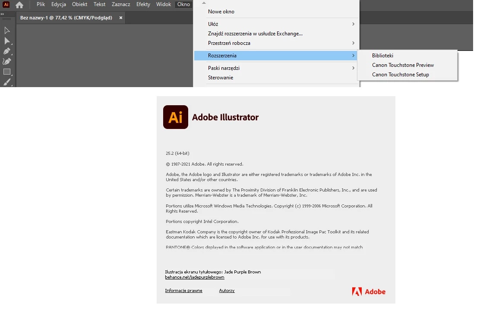The image size is (480, 320).
Task: Click the Illustrator Ai app icon in menu bar
Action: tap(6, 5)
